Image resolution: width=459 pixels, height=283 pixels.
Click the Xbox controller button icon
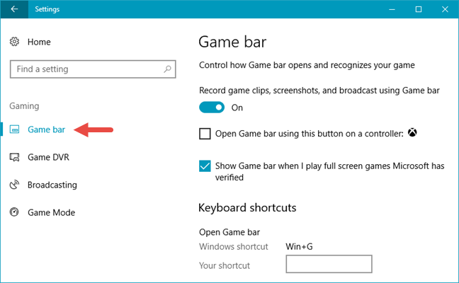coord(412,133)
